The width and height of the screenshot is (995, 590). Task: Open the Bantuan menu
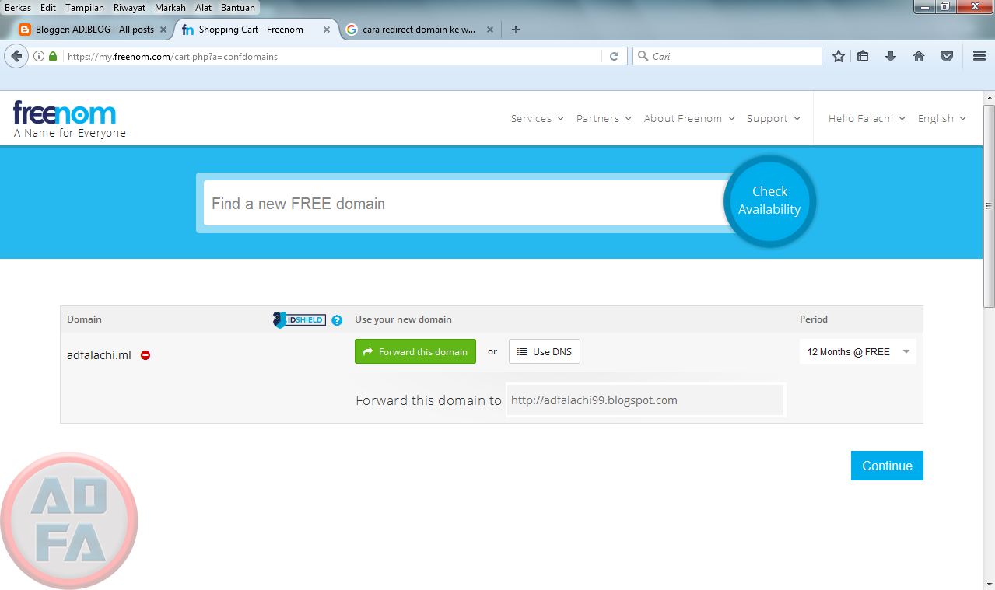238,8
